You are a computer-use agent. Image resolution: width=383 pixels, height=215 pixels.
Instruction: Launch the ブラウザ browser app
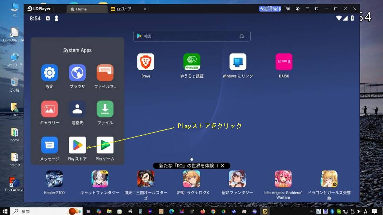point(77,73)
